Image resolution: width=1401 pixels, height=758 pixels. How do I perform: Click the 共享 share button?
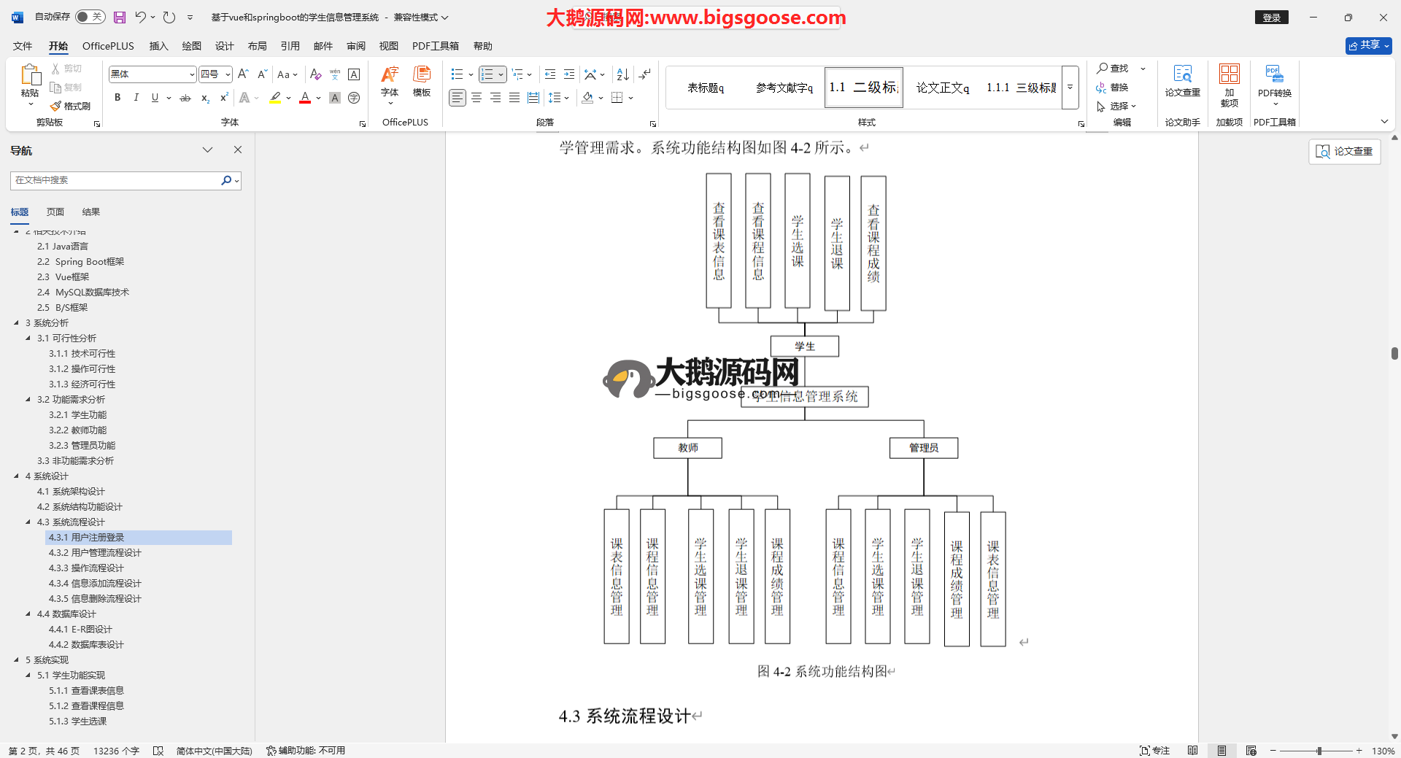(1368, 45)
